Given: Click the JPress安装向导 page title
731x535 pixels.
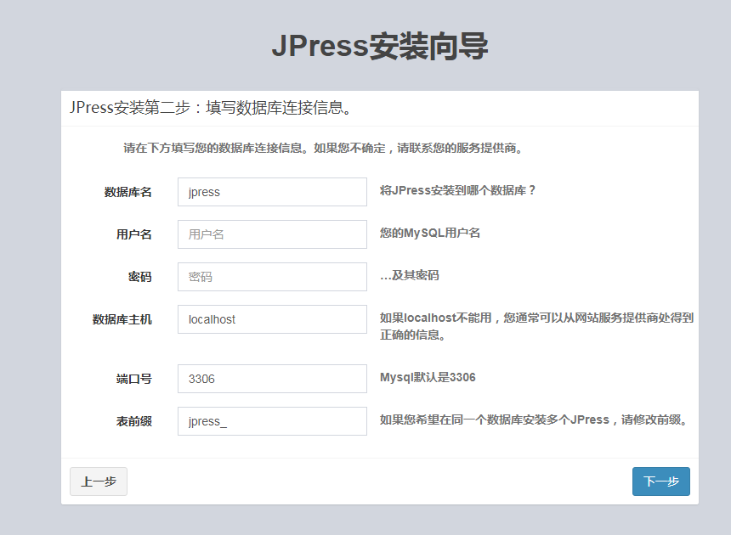Looking at the screenshot, I should 379,46.
